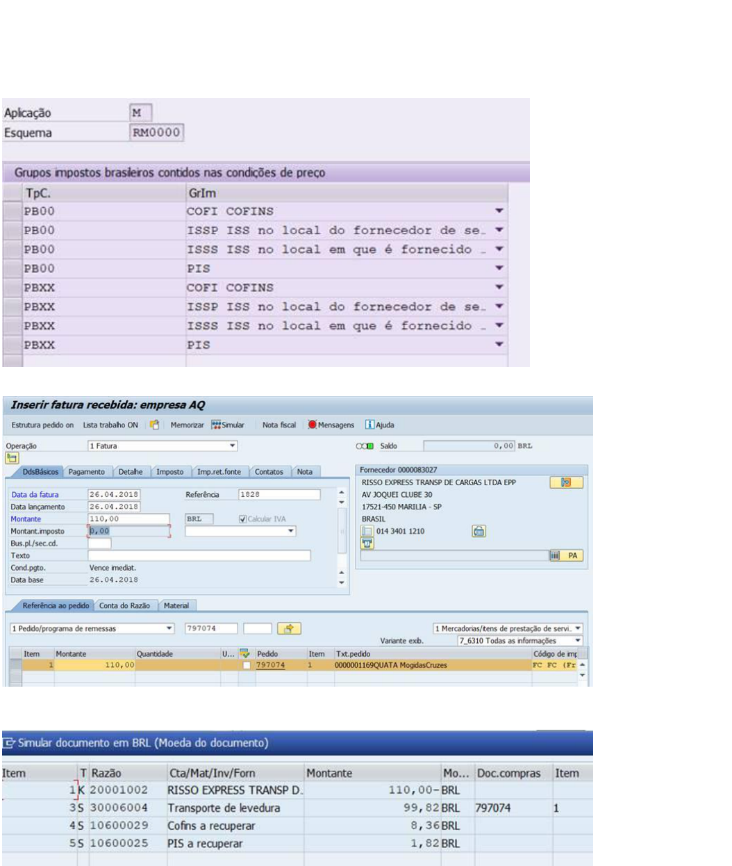Image resolution: width=732 pixels, height=866 pixels.
Task: Click the Simular toolbar icon
Action: click(216, 425)
